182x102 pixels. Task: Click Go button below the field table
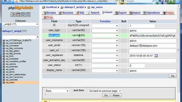pyautogui.click(x=173, y=76)
